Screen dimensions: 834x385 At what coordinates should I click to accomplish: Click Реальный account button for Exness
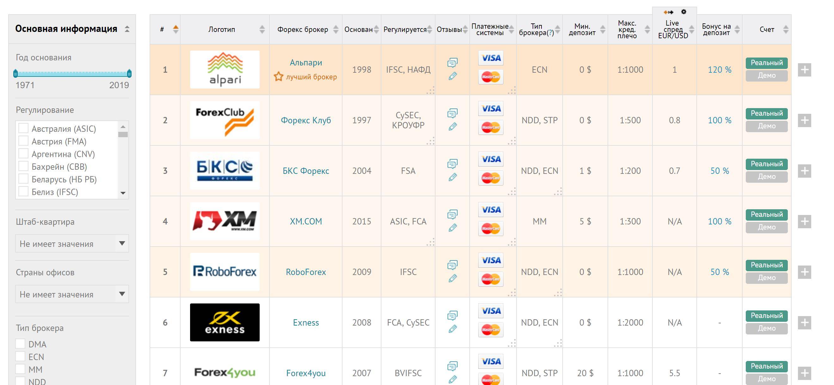tap(767, 316)
